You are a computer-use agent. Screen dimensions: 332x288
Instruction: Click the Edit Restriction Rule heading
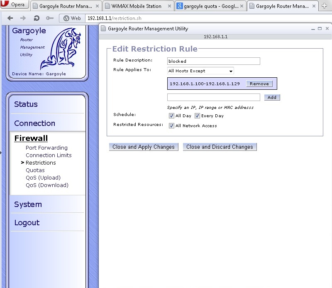pyautogui.click(x=155, y=49)
